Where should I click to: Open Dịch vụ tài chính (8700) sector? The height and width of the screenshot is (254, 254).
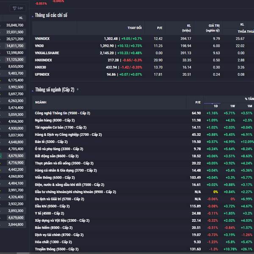coord(59,235)
